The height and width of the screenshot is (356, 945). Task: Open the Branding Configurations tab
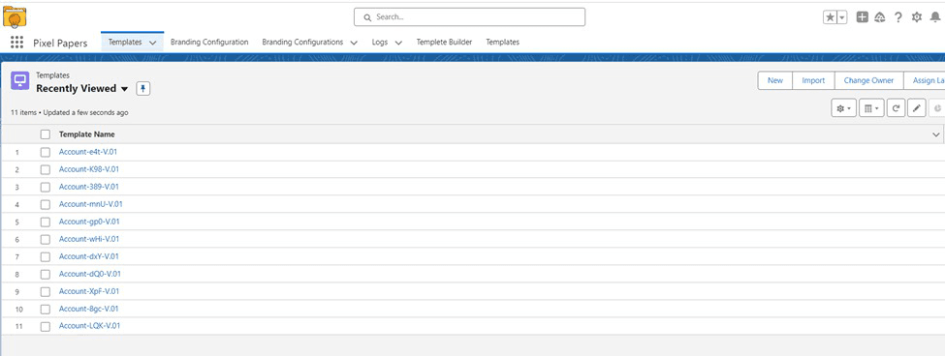[x=302, y=43]
